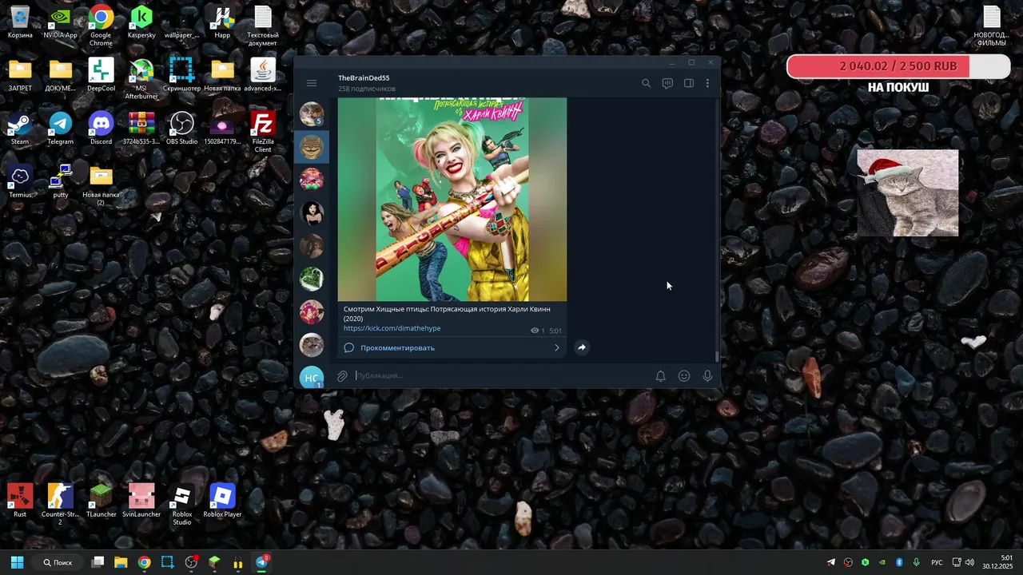Click the donation goal progress bar
The image size is (1023, 575).
coord(898,66)
